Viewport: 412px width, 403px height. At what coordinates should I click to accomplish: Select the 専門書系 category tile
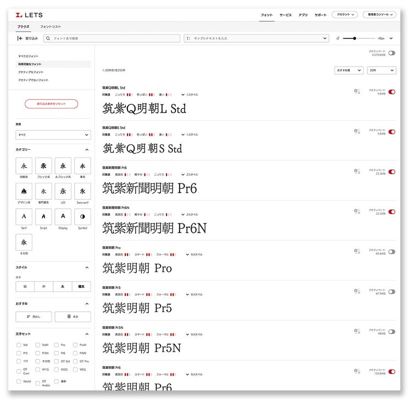tap(43, 191)
